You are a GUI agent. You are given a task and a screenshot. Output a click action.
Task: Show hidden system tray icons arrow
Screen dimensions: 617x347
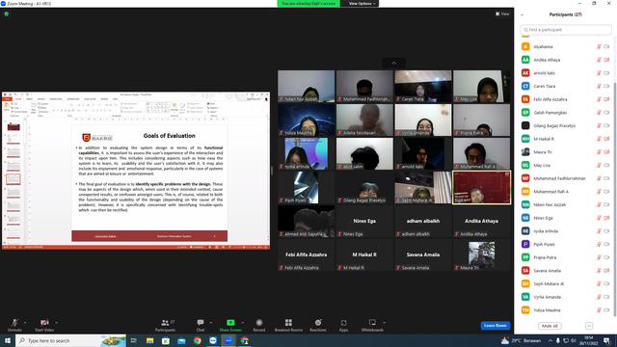(550, 340)
